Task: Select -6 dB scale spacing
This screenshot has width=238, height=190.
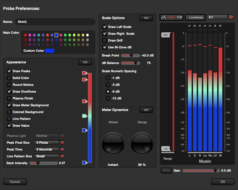Action: click(x=108, y=92)
